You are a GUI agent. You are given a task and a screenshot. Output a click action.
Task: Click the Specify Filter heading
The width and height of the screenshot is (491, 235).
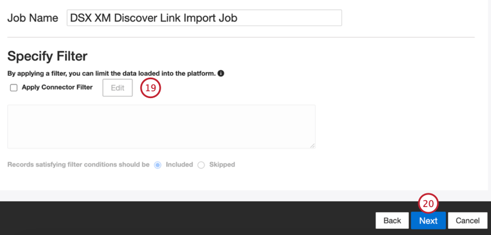[47, 56]
